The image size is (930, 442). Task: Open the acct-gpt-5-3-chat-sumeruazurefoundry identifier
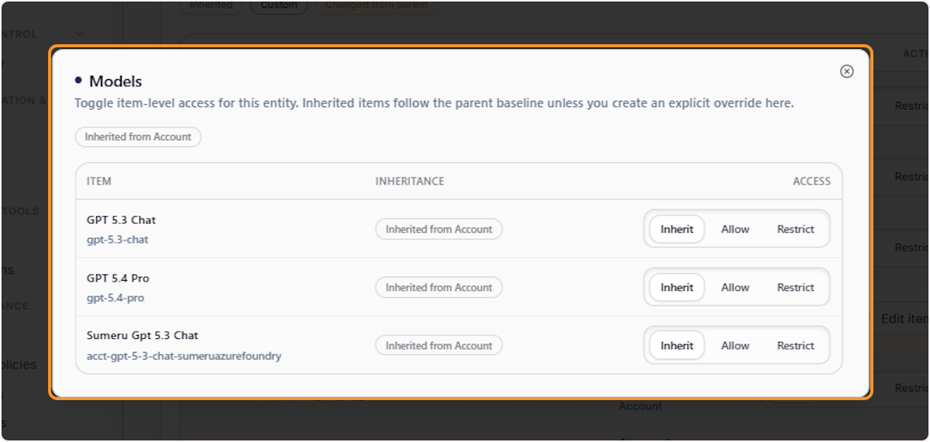pos(184,357)
